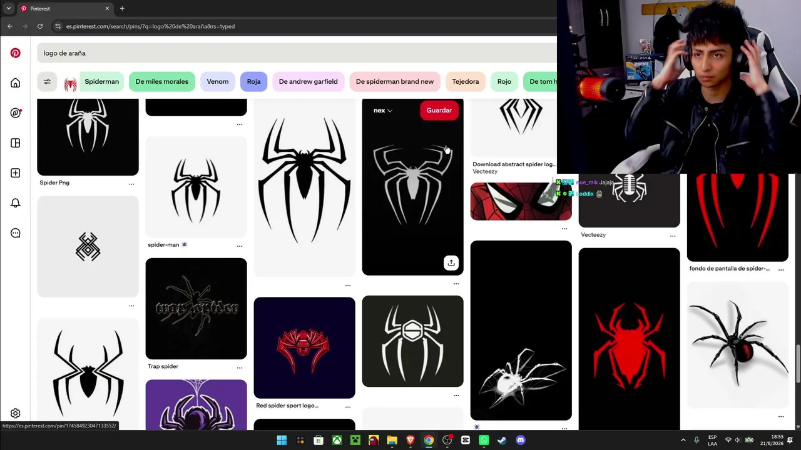Click the browser address bar URL
Screen dimensions: 801x450
click(x=150, y=26)
